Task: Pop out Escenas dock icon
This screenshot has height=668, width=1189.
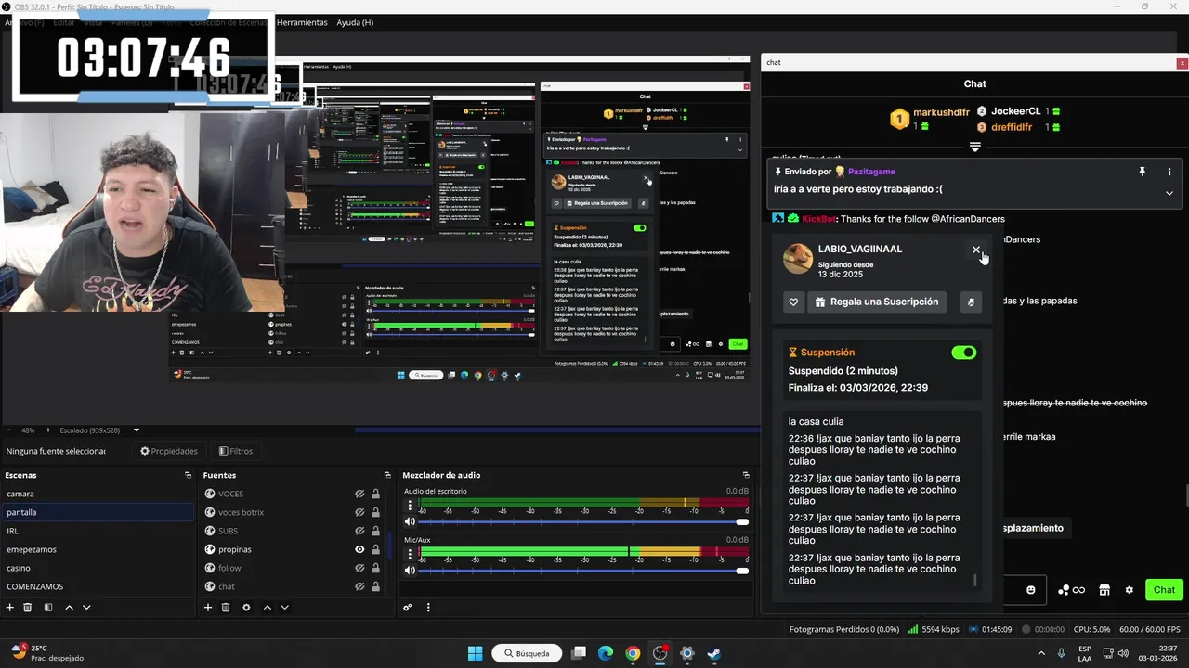Action: (188, 475)
